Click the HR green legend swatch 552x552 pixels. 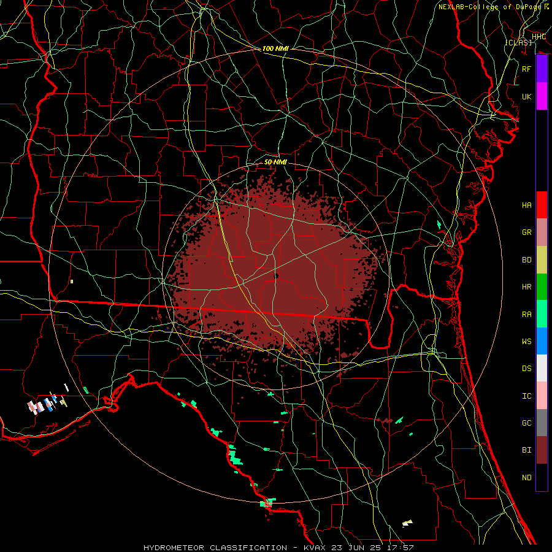tap(542, 287)
